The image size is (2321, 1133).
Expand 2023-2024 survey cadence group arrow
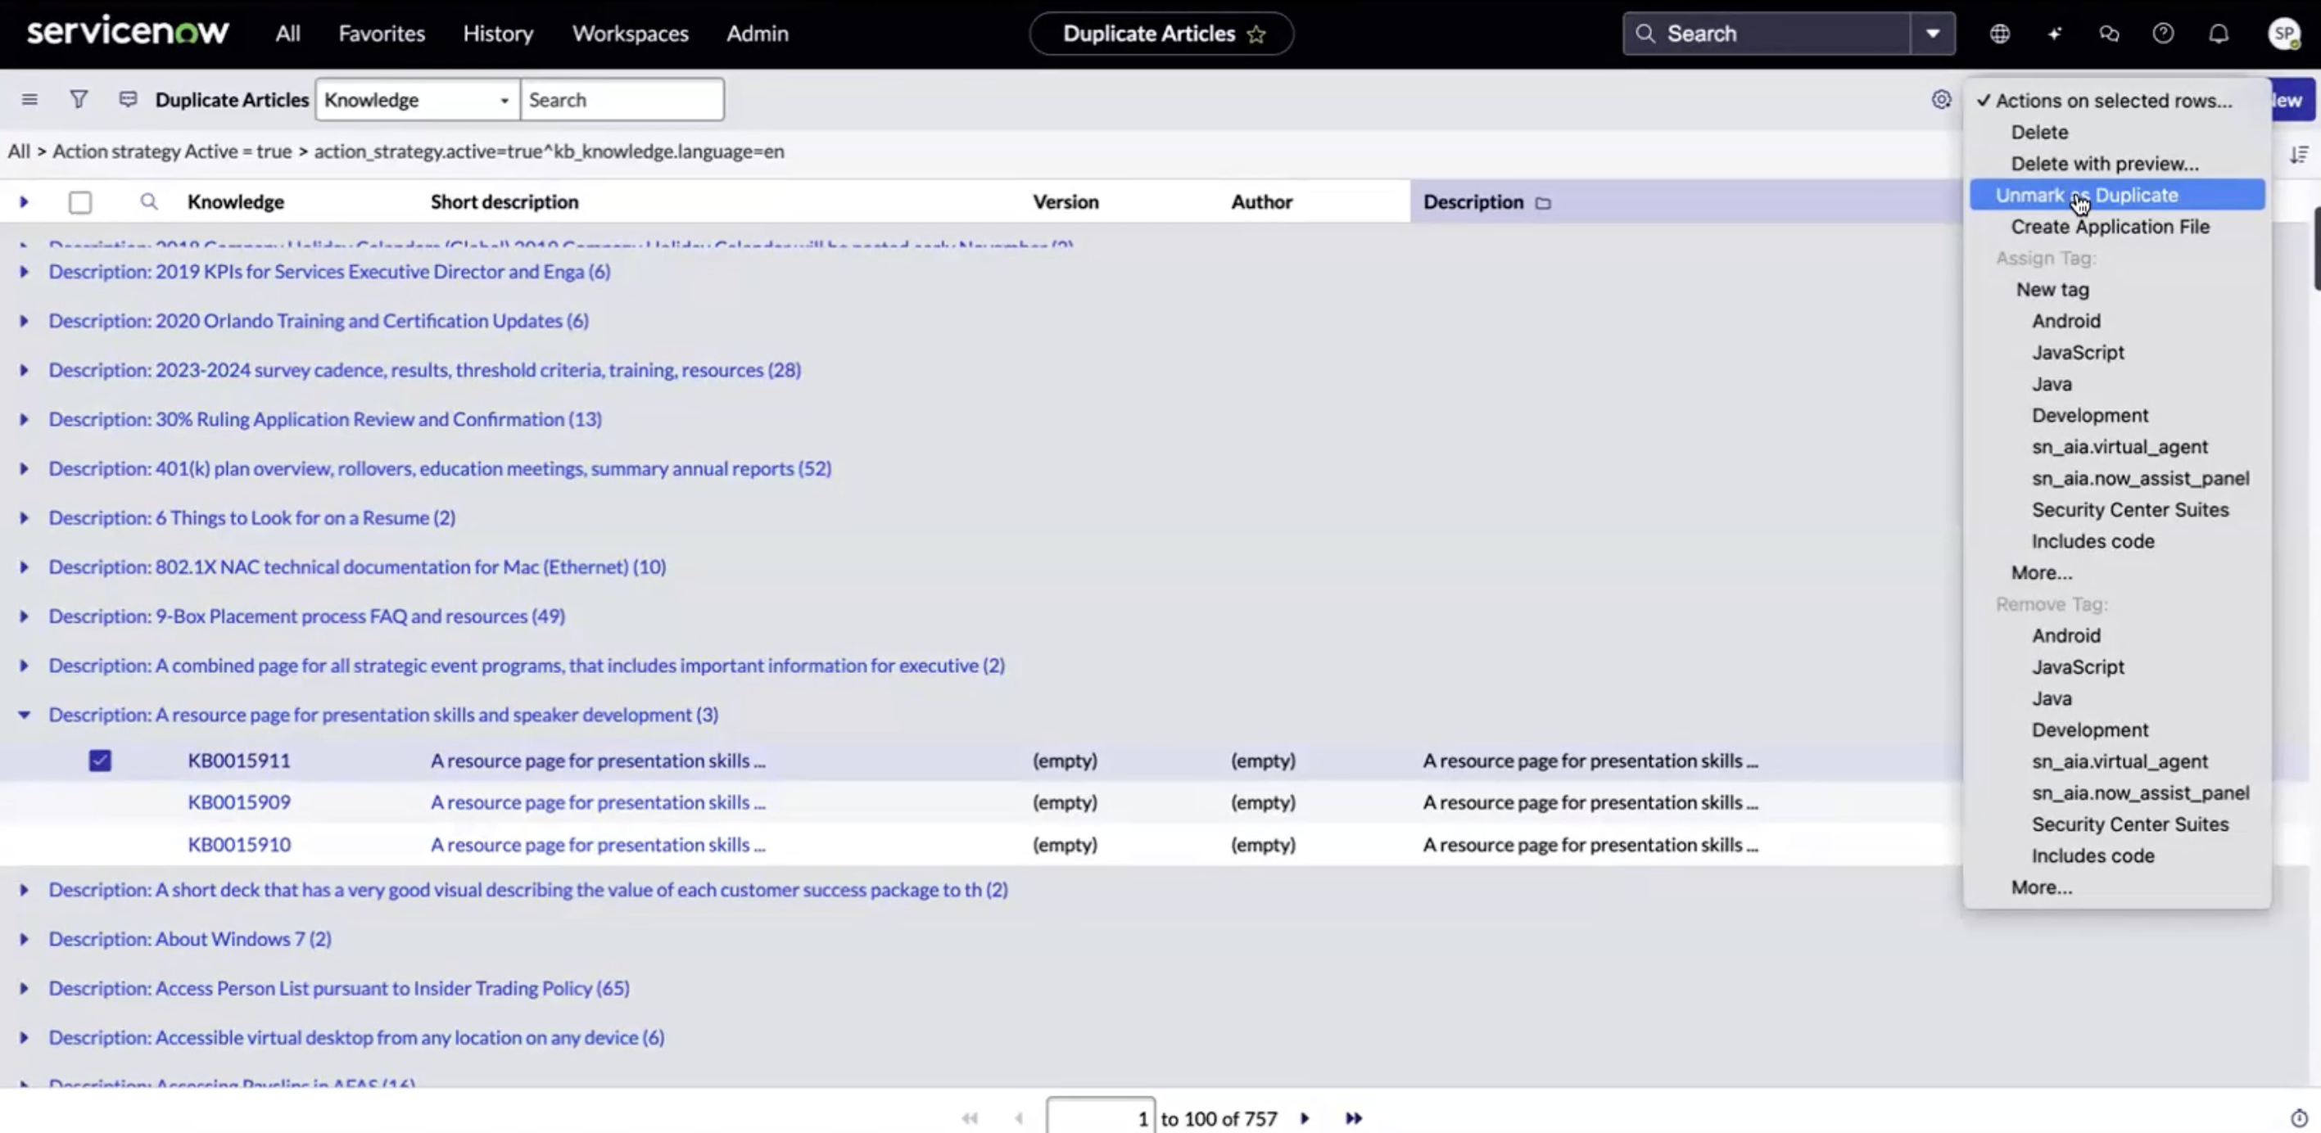tap(25, 370)
